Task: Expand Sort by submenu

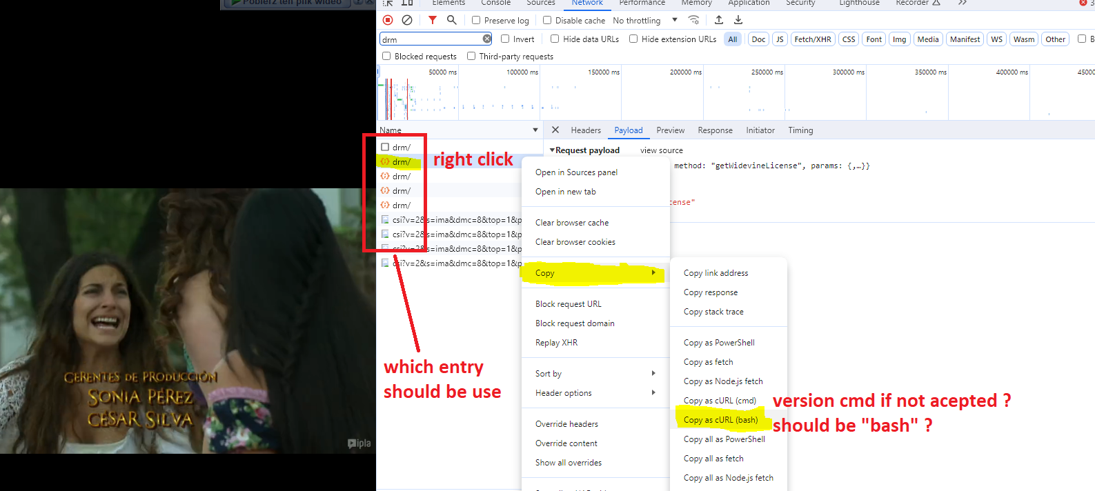Action: coord(595,374)
